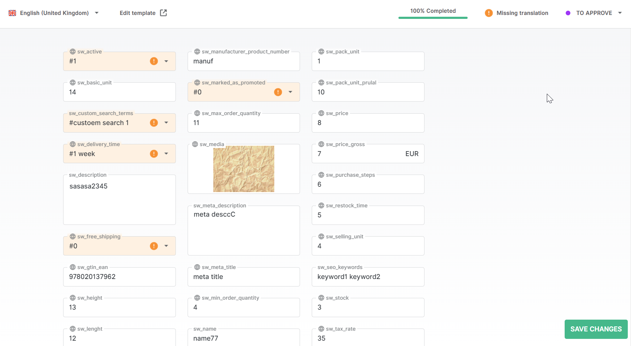Click the orange Missing translation alert icon

tap(489, 13)
